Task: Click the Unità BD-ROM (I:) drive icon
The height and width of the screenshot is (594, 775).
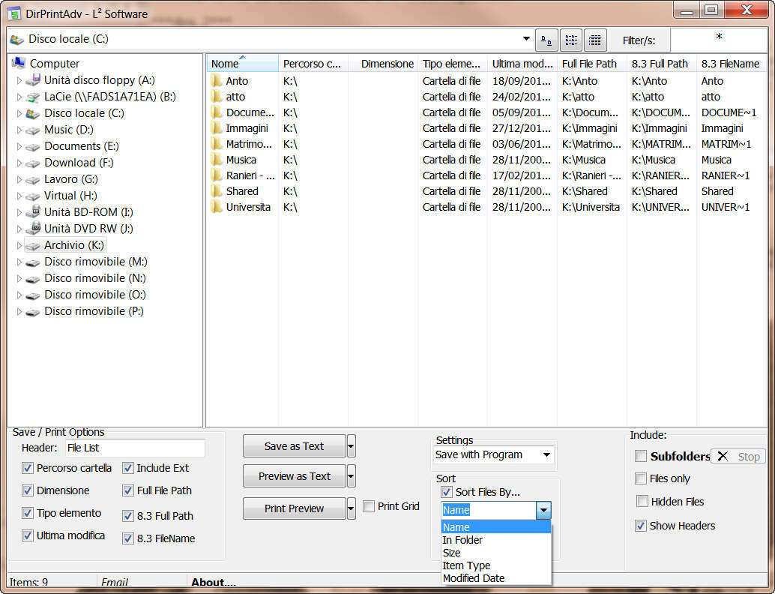Action: pyautogui.click(x=33, y=212)
